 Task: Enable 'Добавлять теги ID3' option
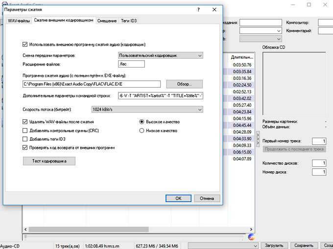pos(25,139)
